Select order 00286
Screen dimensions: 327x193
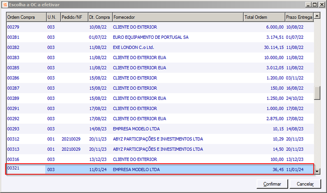pyautogui.click(x=160, y=78)
